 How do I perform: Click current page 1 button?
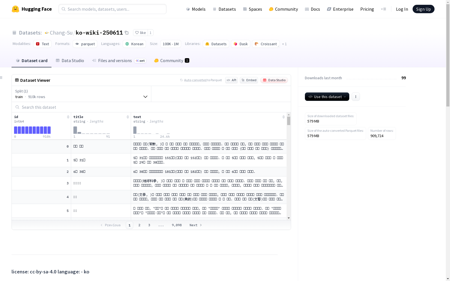click(129, 225)
